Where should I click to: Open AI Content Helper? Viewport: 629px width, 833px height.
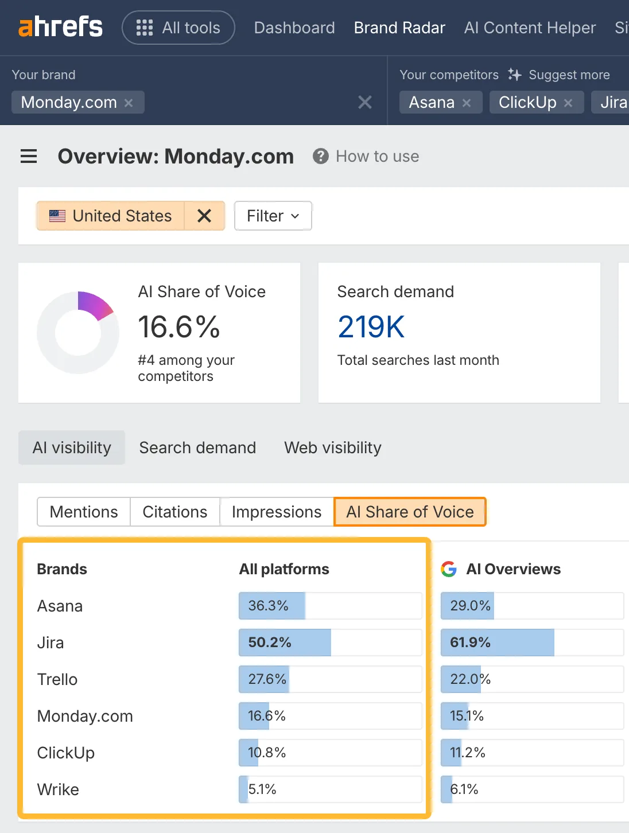pyautogui.click(x=529, y=28)
